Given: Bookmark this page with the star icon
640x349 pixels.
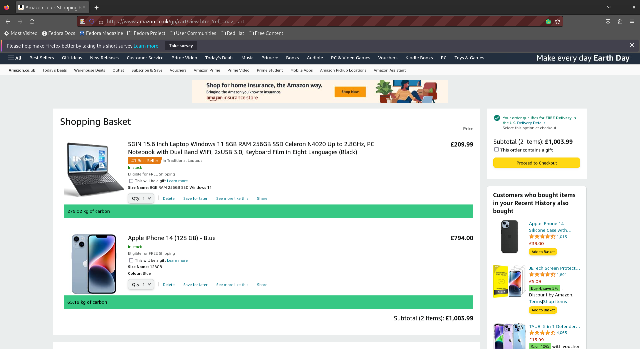Looking at the screenshot, I should pos(558,21).
